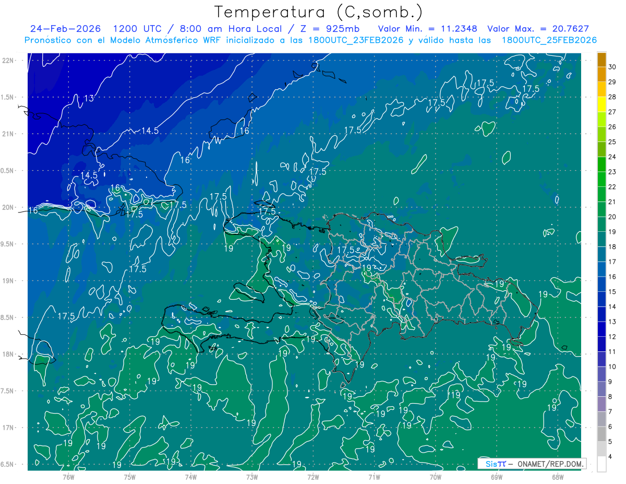Click the color scale label 30
Viewport: 626px width, 484px height.
(x=612, y=66)
